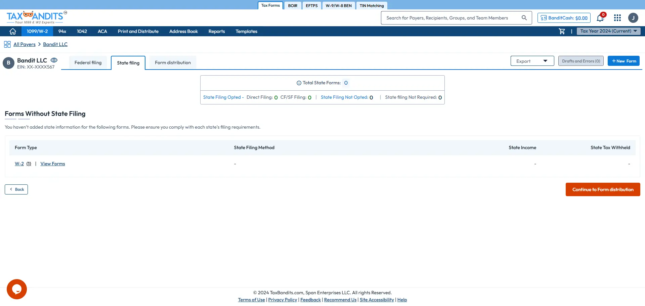645x306 pixels.
Task: Click State Filing Not Opted link
Action: 344,97
